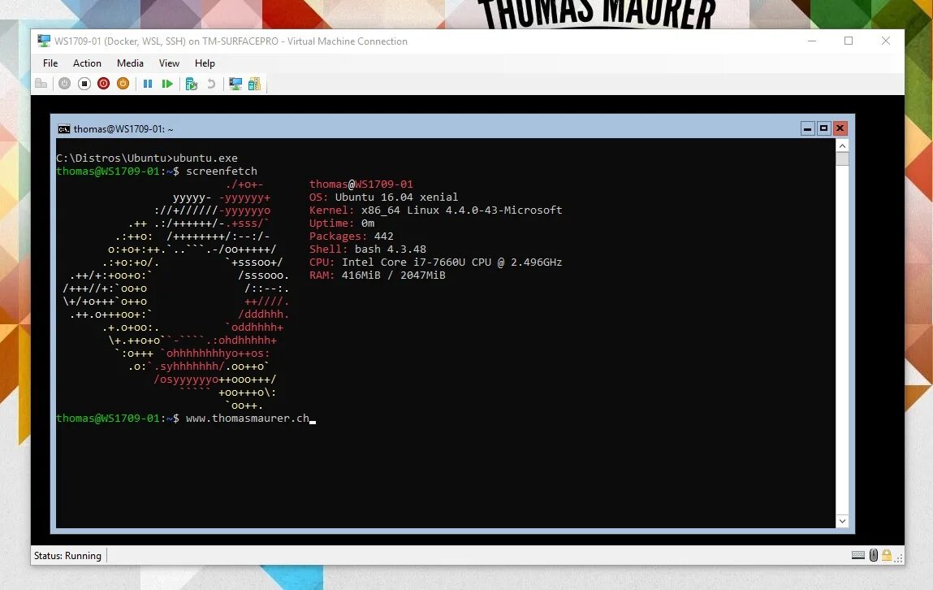
Task: Minimize the inner thomas@WS1709-01 console window
Action: pyautogui.click(x=807, y=128)
